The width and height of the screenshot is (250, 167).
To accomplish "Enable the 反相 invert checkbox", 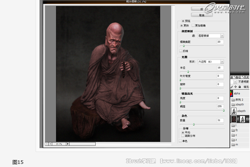I will click(181, 51).
